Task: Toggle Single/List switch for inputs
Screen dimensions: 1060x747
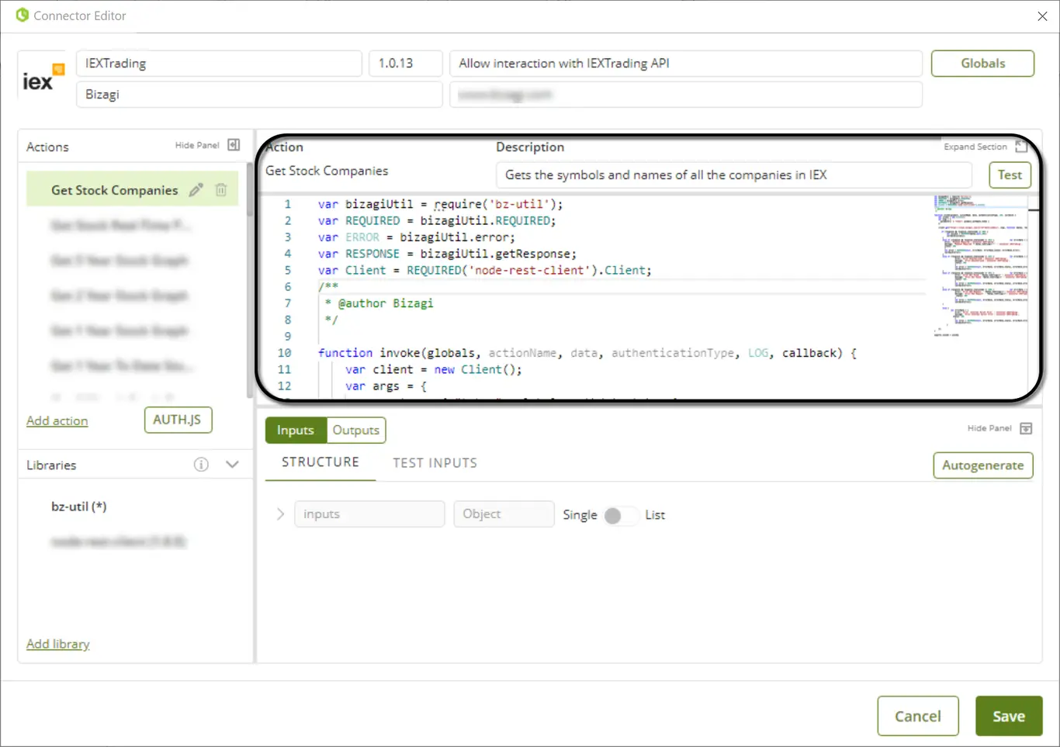Action: [620, 515]
